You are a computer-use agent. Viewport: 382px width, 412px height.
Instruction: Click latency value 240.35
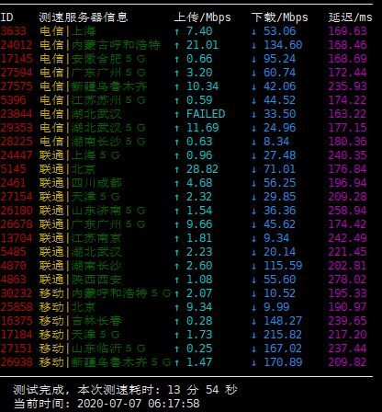[347, 155]
